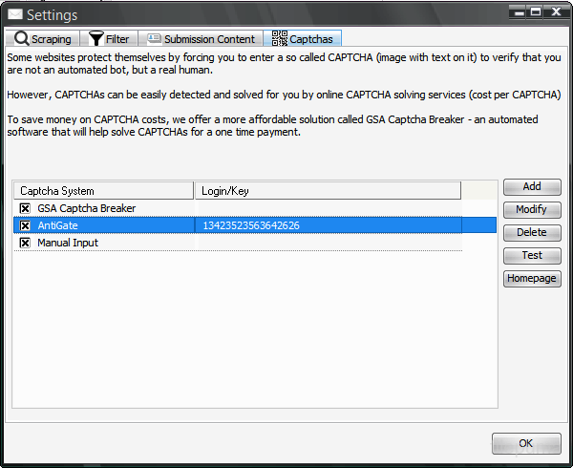The height and width of the screenshot is (468, 573).
Task: Click the envelope icon in title bar
Action: pos(13,15)
